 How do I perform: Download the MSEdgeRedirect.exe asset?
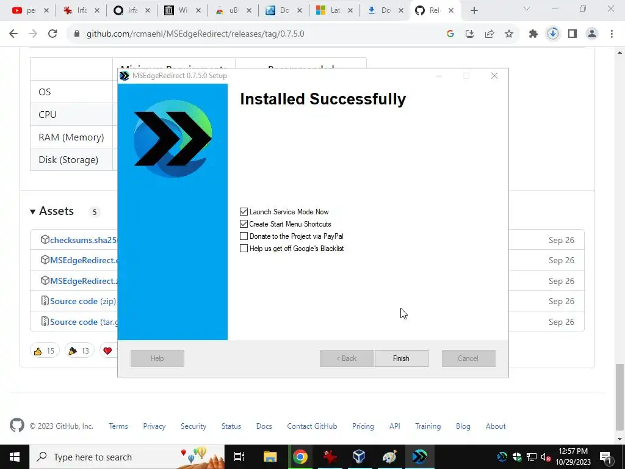pos(84,260)
